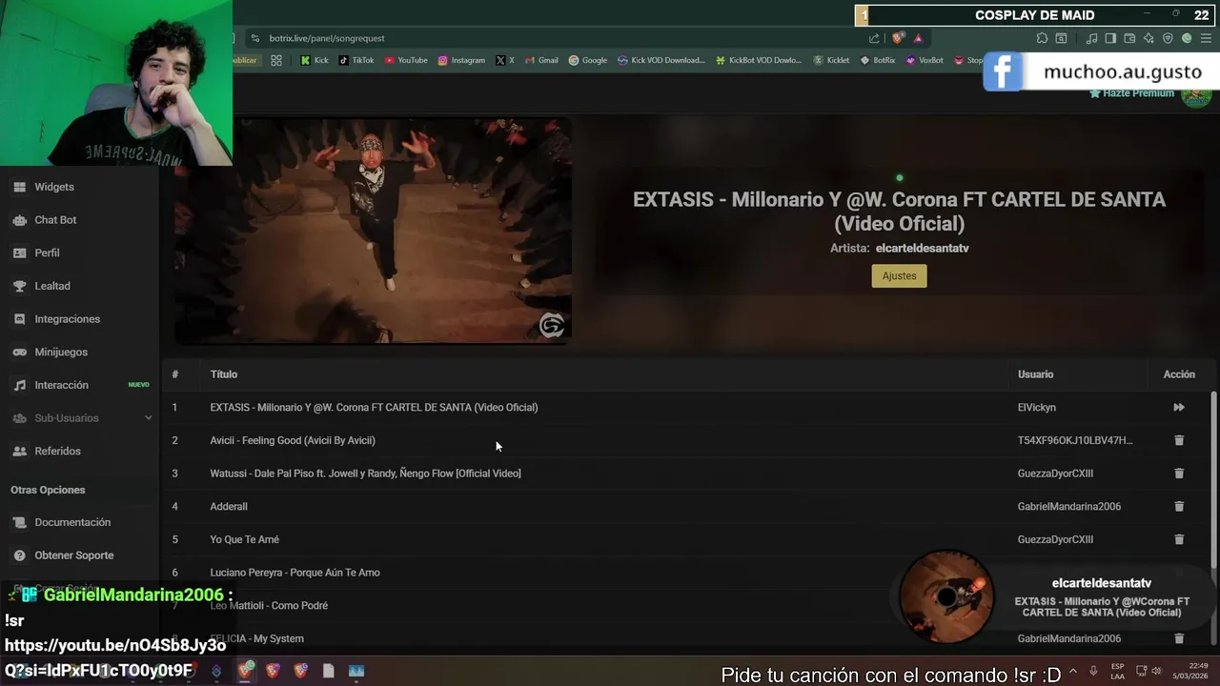Open the Widgets sidebar section
Viewport: 1220px width, 686px height.
tap(53, 187)
